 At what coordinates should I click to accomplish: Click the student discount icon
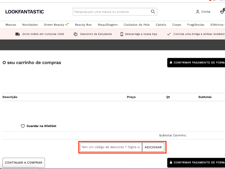75,34
